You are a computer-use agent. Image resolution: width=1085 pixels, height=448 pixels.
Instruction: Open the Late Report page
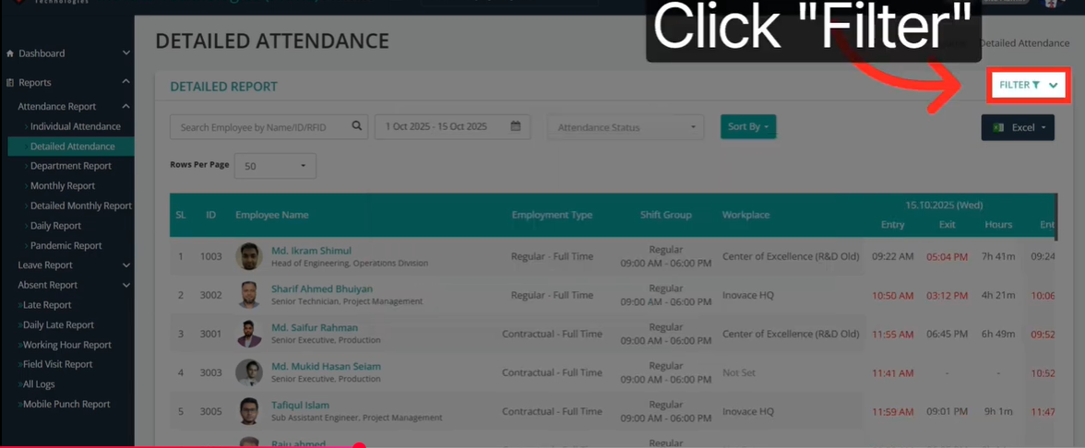47,305
